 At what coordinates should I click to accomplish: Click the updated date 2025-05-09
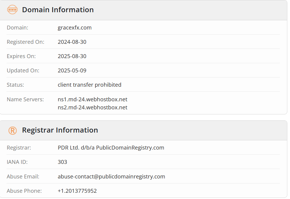click(72, 71)
